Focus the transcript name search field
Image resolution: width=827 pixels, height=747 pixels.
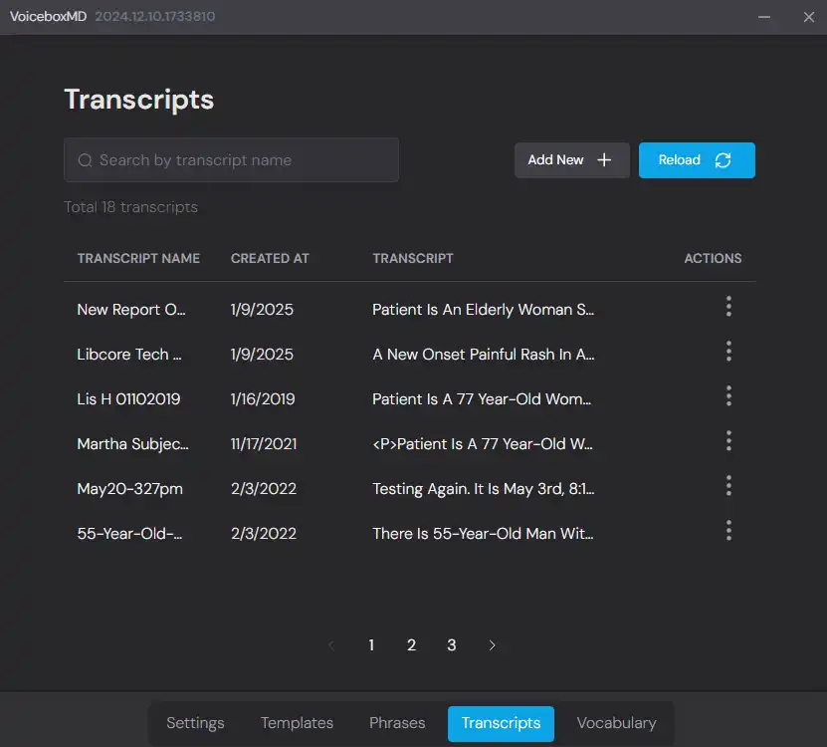(x=244, y=160)
